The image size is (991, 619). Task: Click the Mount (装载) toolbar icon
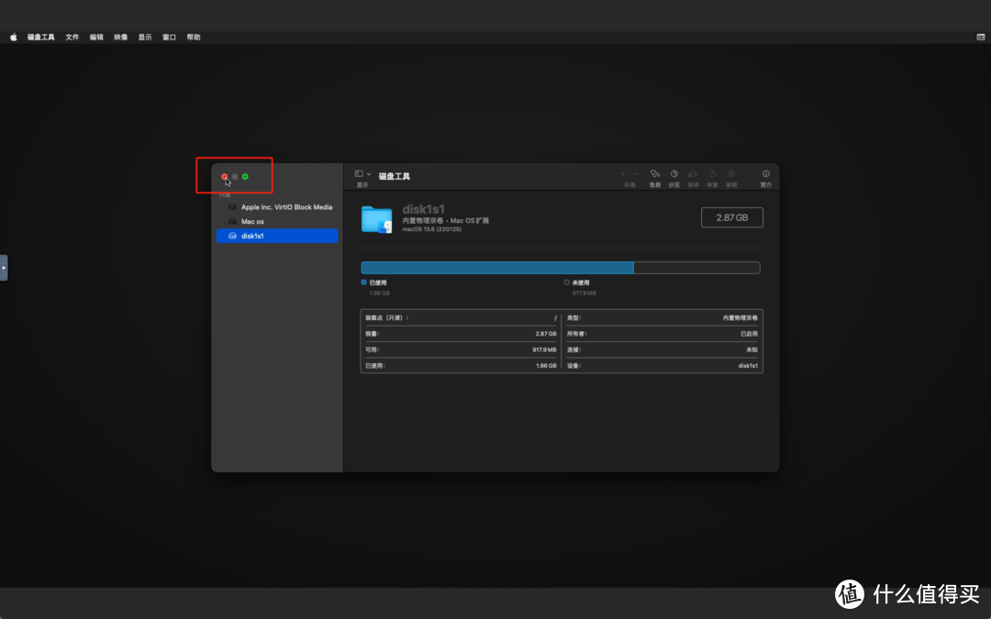pos(731,173)
